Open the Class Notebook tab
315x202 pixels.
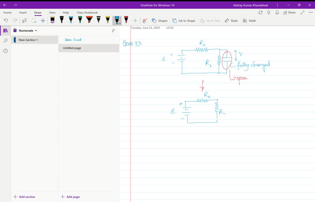[x=87, y=12]
